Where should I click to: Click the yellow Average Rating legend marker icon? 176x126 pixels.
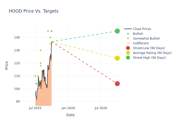tap(128, 53)
